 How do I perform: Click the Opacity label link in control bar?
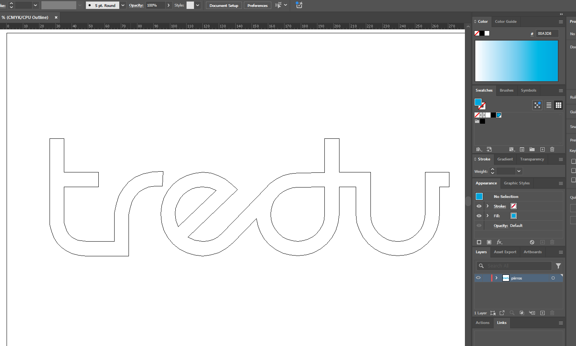click(x=136, y=5)
